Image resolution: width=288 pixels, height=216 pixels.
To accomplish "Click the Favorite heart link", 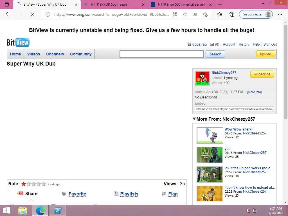I will 77,194.
